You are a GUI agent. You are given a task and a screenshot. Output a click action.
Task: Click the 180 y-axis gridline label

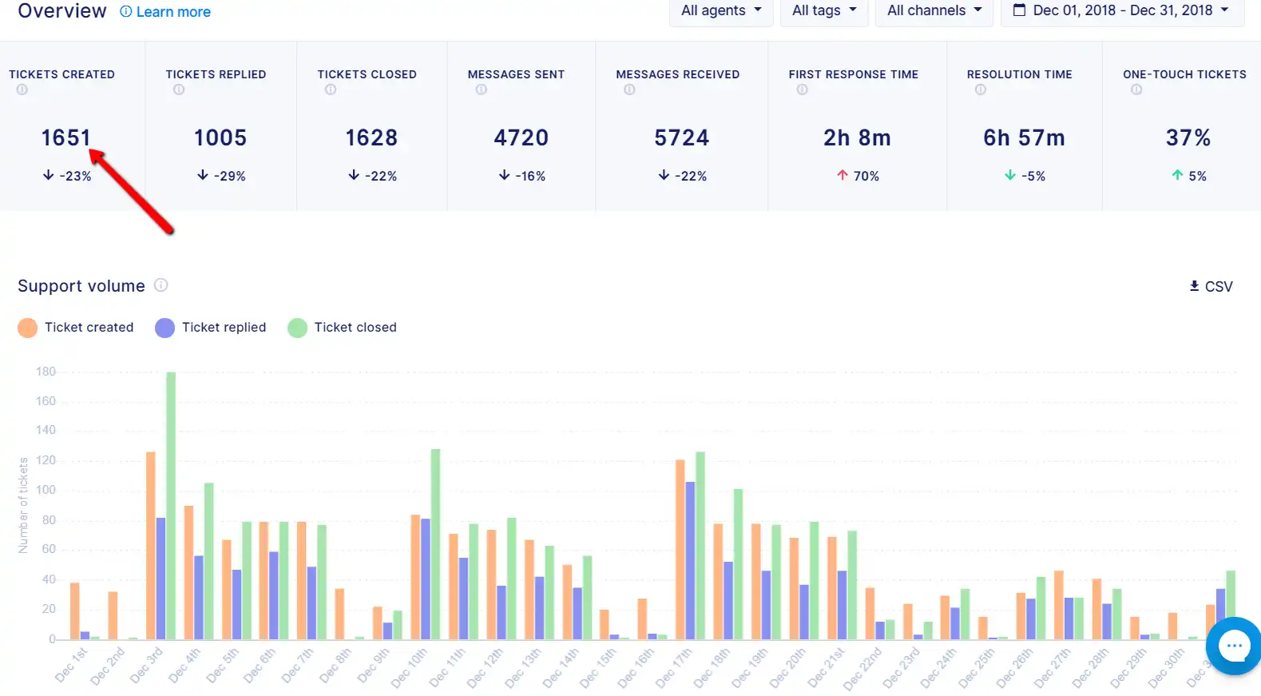click(46, 372)
